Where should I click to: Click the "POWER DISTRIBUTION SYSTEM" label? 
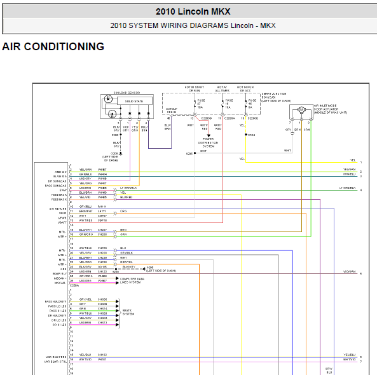(209, 142)
